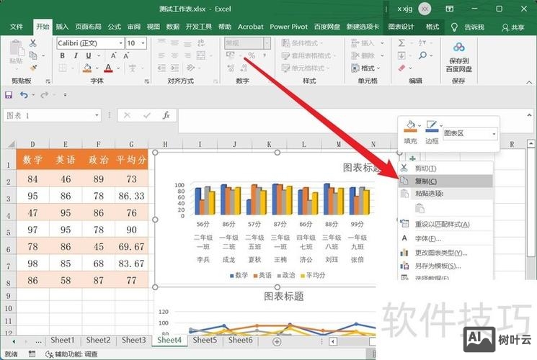Open the Chart Design ribbon tab
The width and height of the screenshot is (537, 360).
pyautogui.click(x=401, y=27)
